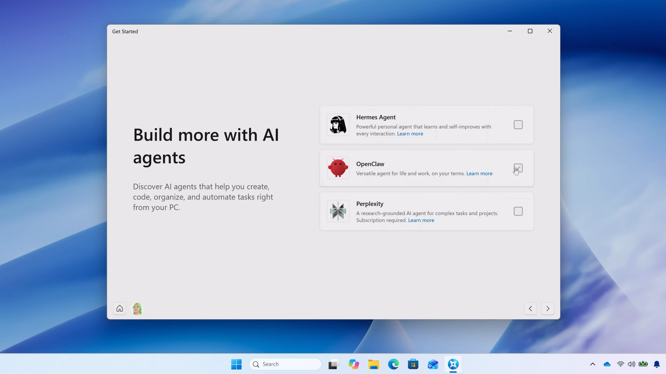Screen dimensions: 666x374
Task: Click the Home icon button
Action: (x=120, y=308)
